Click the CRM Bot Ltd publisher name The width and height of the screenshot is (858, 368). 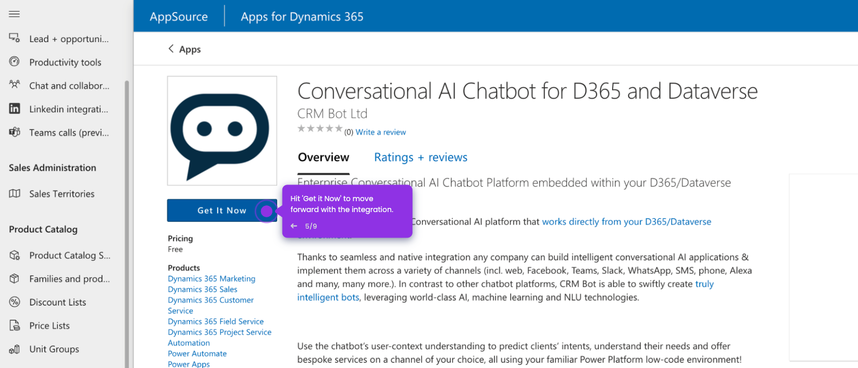click(x=332, y=113)
